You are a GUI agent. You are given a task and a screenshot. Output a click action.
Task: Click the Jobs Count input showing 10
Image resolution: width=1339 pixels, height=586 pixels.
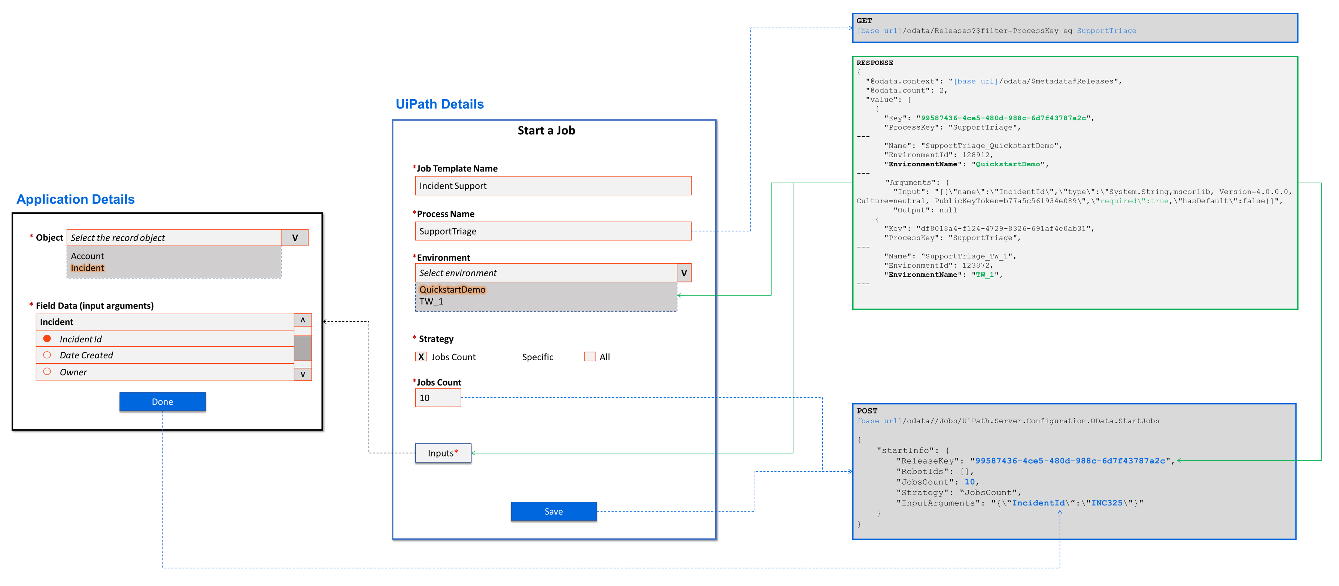(438, 398)
